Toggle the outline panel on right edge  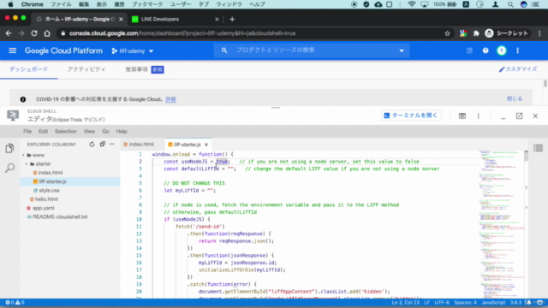pos(539,148)
